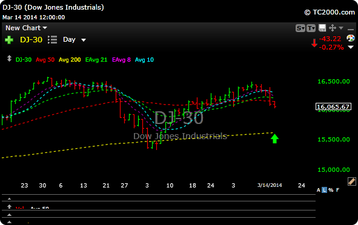The height and width of the screenshot is (225, 358).
Task: Click the -0.27% percent change value
Action: click(x=331, y=47)
